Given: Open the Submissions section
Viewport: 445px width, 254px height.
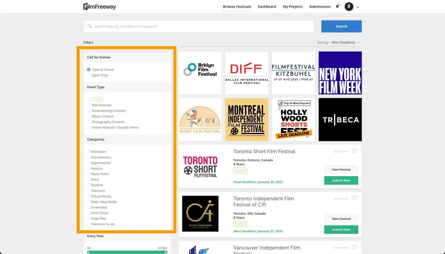Looking at the screenshot, I should (x=320, y=6).
